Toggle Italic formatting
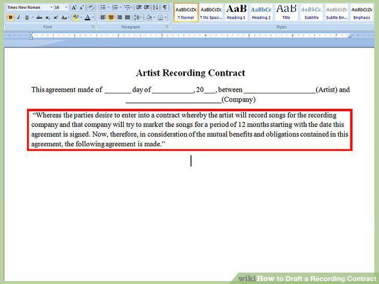The height and width of the screenshot is (284, 379). pyautogui.click(x=19, y=17)
